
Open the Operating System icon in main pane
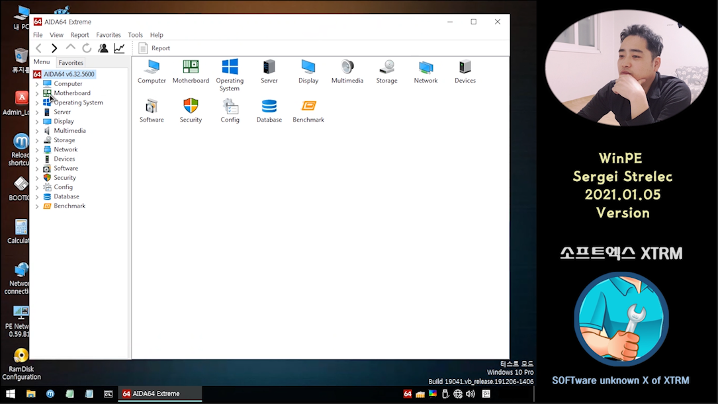tap(230, 67)
